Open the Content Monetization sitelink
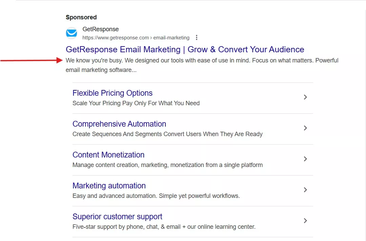Viewport: 366px width, 241px height. click(108, 155)
